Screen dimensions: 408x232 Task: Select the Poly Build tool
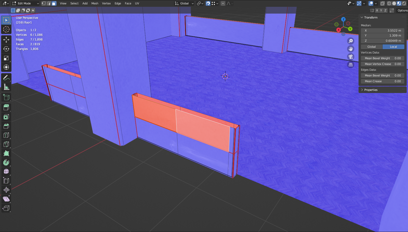(6, 153)
